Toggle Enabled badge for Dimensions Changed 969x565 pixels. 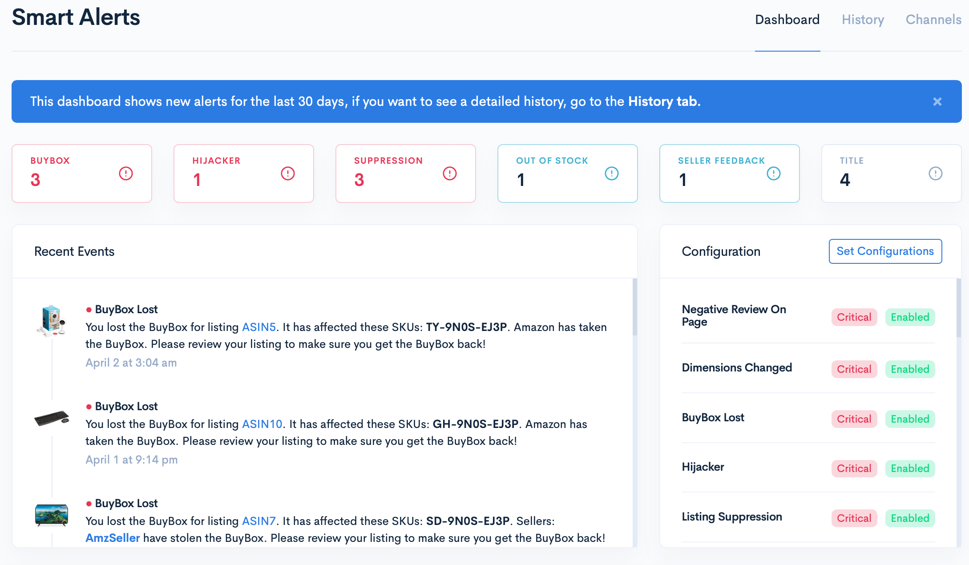[x=910, y=369]
